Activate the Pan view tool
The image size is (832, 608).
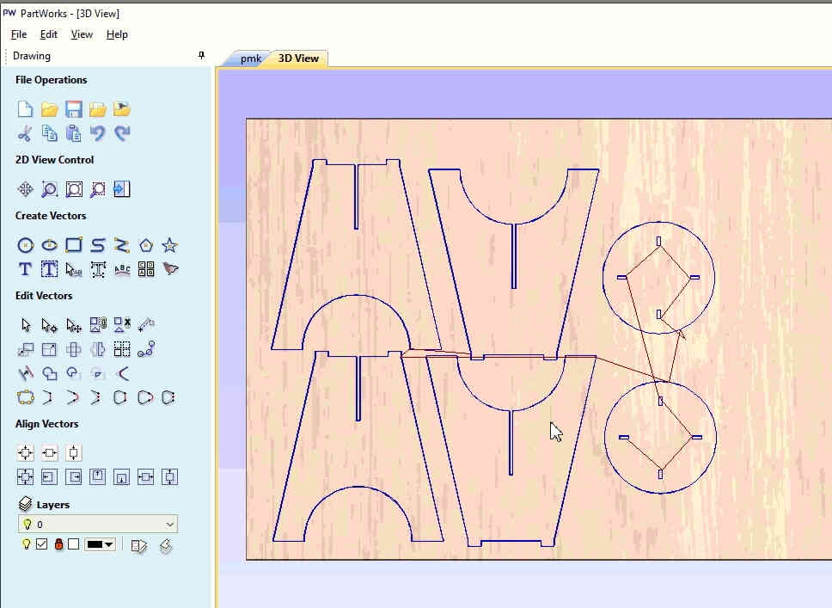coord(25,189)
